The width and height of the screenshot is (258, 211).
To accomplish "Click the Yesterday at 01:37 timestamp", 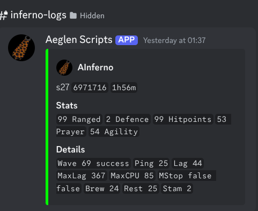I will pos(174,40).
